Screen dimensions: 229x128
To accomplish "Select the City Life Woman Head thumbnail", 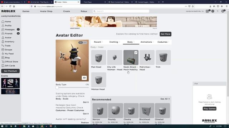I will [114, 58].
